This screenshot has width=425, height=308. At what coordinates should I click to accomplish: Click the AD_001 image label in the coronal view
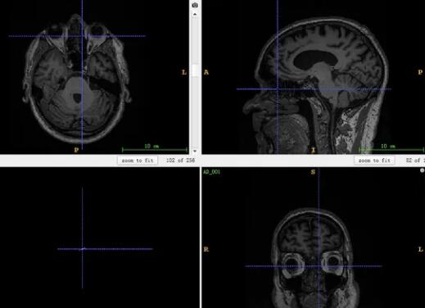click(x=211, y=172)
